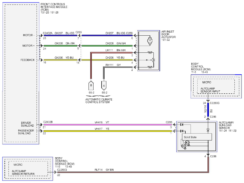The image size is (244, 183).
Task: Click the gray RH111 wire to connector A
Action: pyautogui.click(x=104, y=73)
